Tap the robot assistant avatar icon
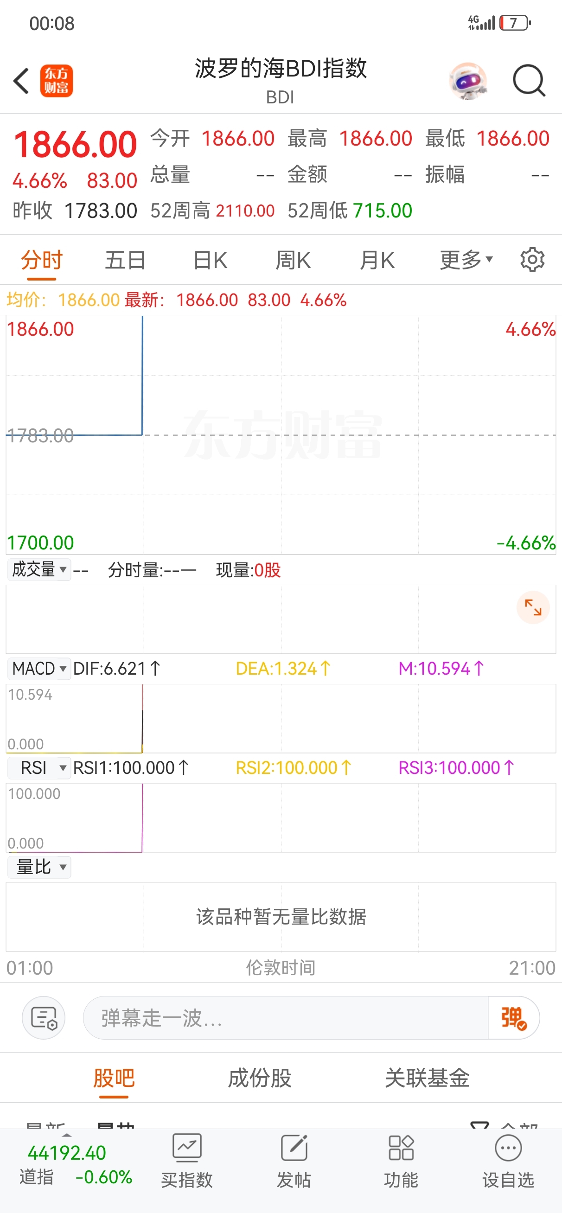 [x=467, y=81]
